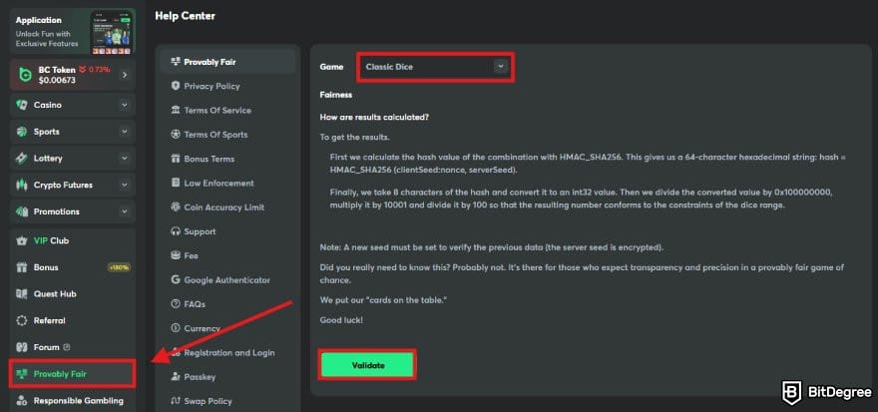Click the Casino controller icon
This screenshot has width=878, height=412.
(x=23, y=105)
